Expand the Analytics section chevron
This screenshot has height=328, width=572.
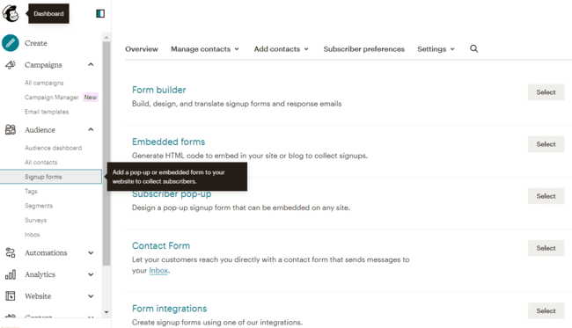(x=91, y=274)
